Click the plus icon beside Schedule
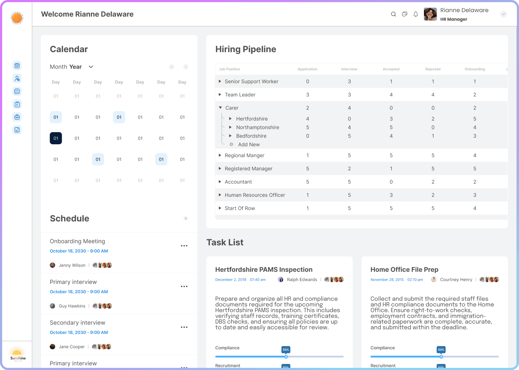519x370 pixels. 186,219
